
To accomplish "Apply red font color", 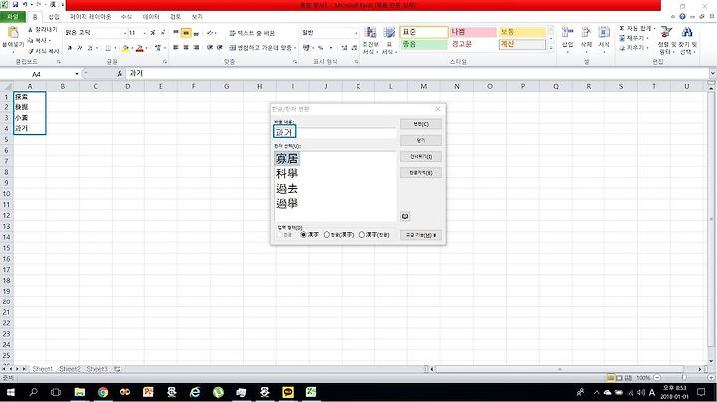I will coord(140,48).
